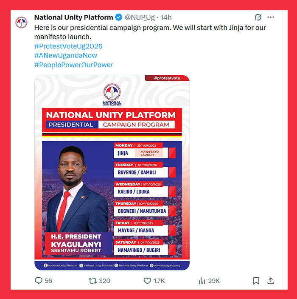Share the post using the upload arrow icon
297x299 pixels.
point(271,281)
